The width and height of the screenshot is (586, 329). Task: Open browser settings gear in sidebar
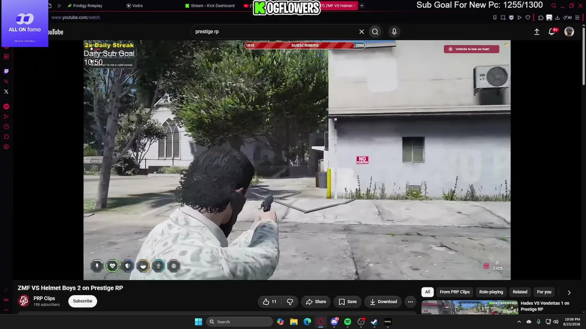click(6, 147)
